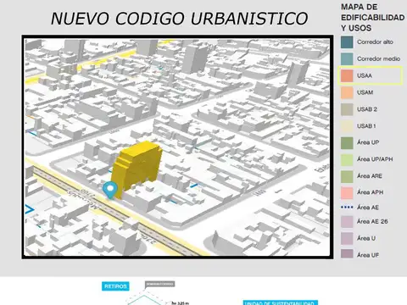
Task: Click the Corredor medio color swatch
Action: click(x=347, y=58)
